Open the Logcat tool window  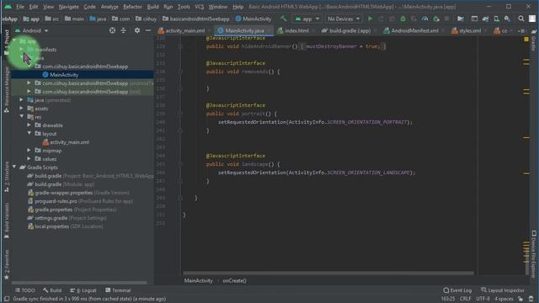83,290
